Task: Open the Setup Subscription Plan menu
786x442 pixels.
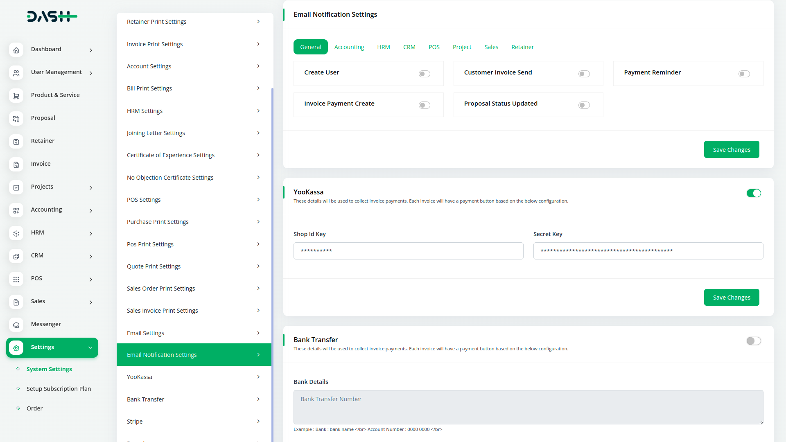Action: tap(58, 388)
